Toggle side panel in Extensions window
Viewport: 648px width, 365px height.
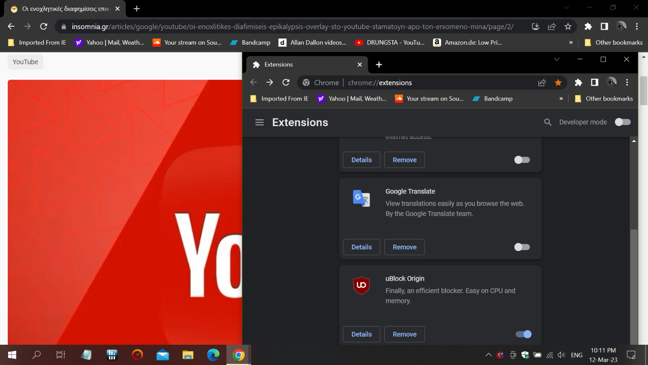click(x=595, y=82)
